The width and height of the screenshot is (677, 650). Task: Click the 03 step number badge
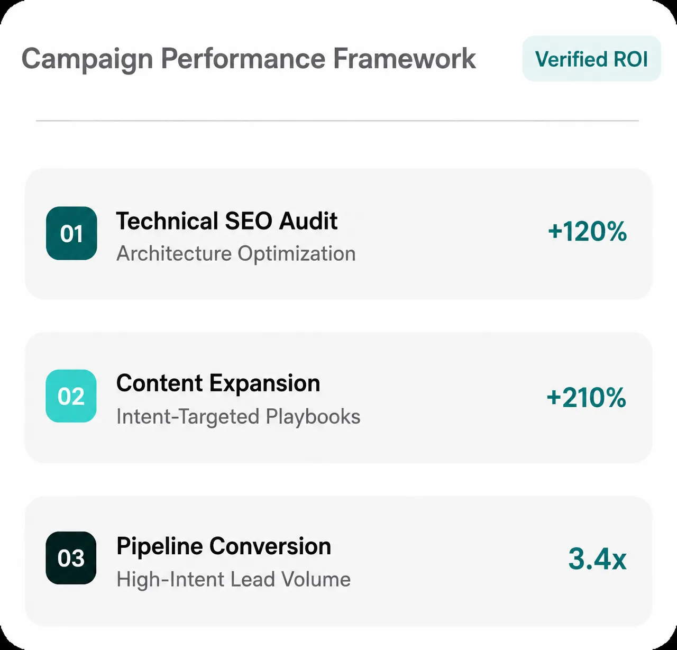71,558
